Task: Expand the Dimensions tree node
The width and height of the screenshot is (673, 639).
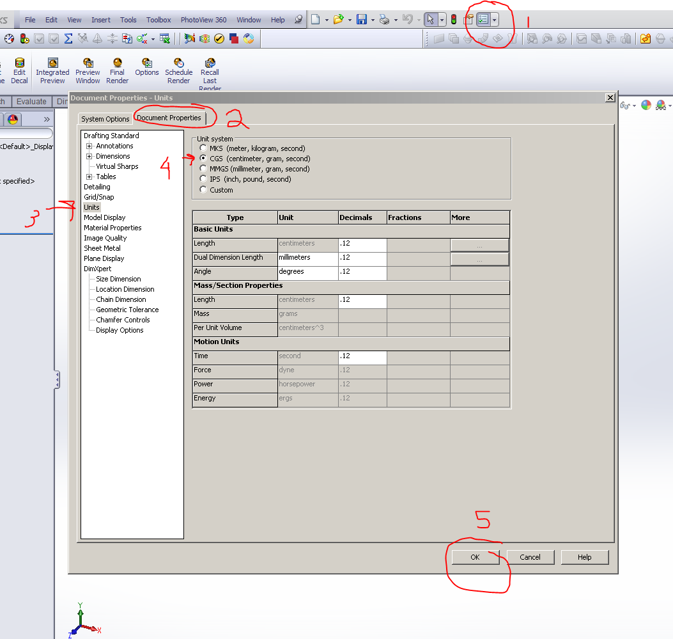Action: pyautogui.click(x=89, y=156)
